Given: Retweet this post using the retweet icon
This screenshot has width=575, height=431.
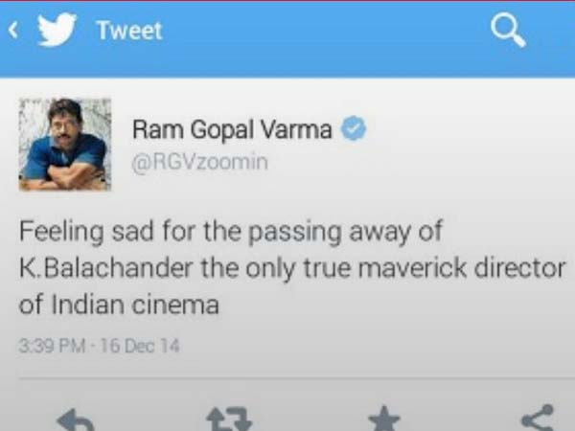Looking at the screenshot, I should pyautogui.click(x=230, y=420).
